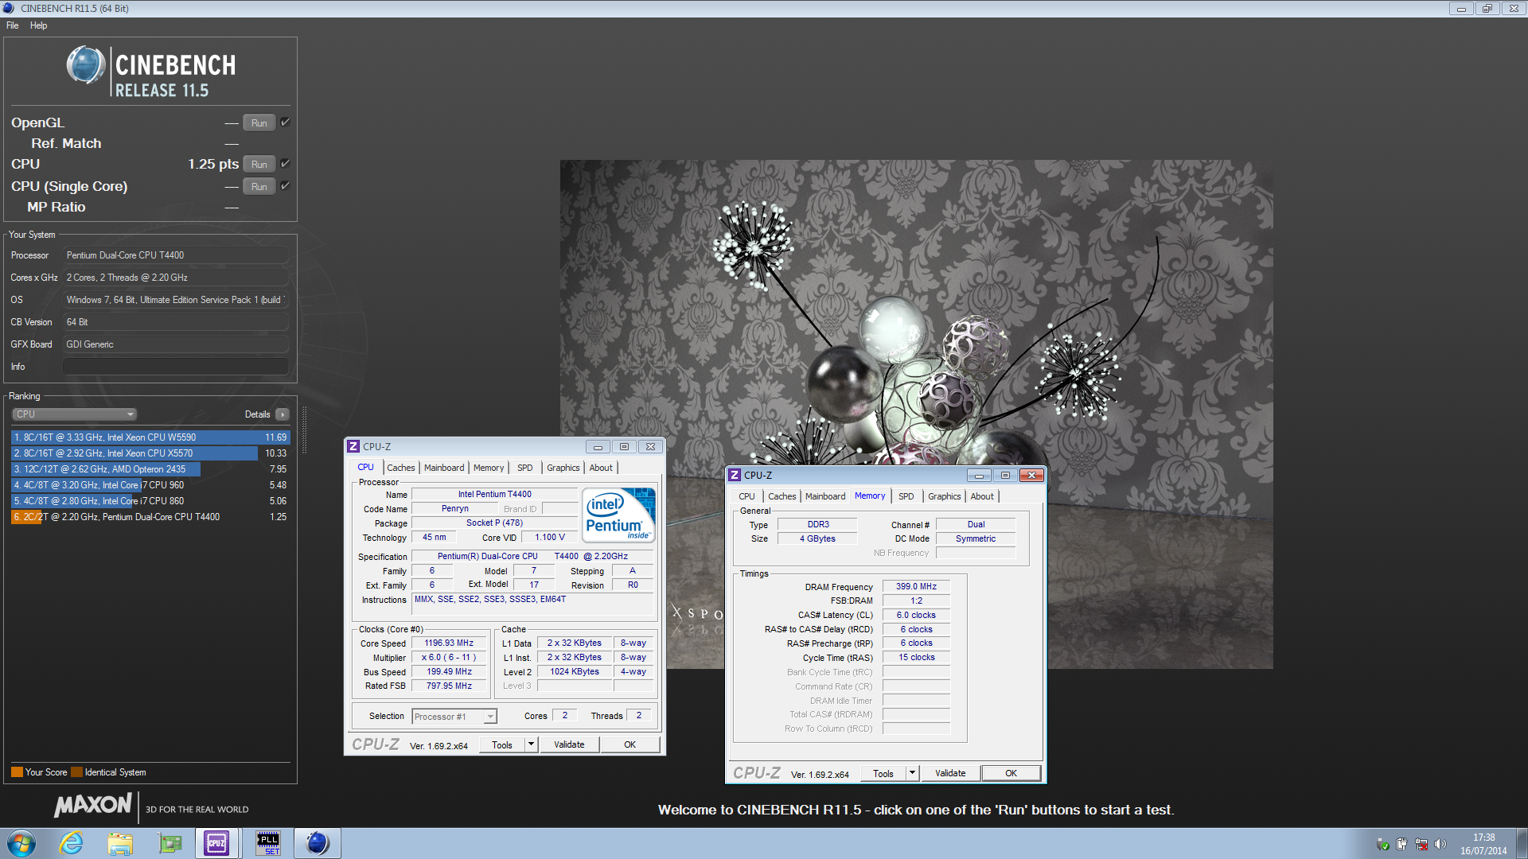Open the CPU ranking type dropdown
This screenshot has height=859, width=1528.
pos(75,414)
